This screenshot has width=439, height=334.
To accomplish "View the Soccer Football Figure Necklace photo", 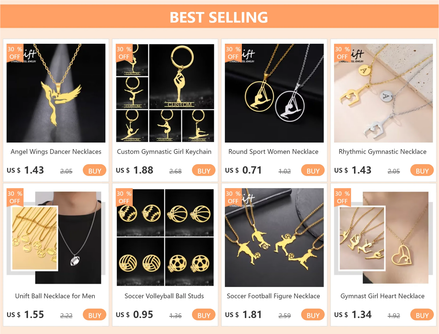I will pyautogui.click(x=274, y=237).
